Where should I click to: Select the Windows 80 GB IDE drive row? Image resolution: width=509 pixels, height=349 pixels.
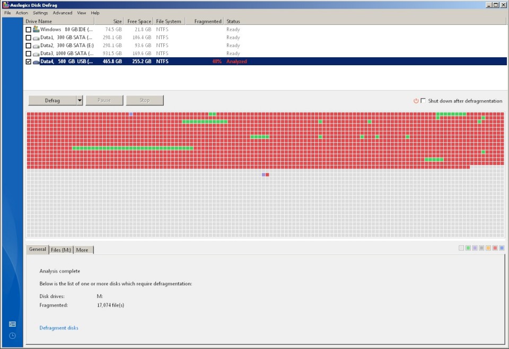pos(265,30)
